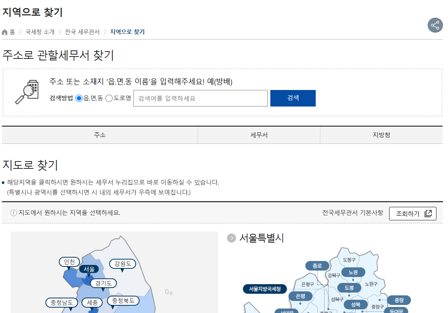Screen dimensions: 448x313
Task: Click 홈 breadcrumb link
Action: coord(12,32)
